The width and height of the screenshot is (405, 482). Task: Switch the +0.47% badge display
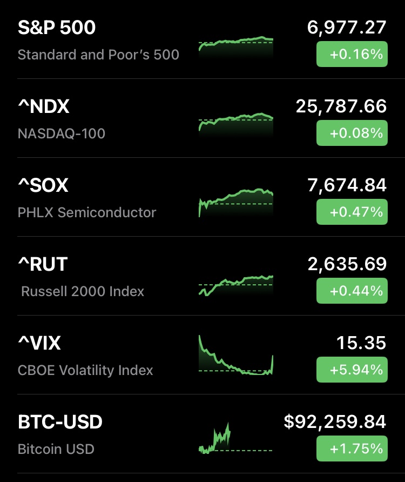pos(352,212)
